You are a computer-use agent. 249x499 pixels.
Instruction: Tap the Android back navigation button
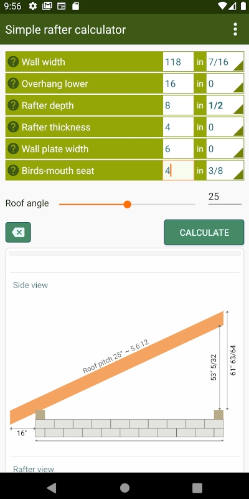click(x=52, y=488)
